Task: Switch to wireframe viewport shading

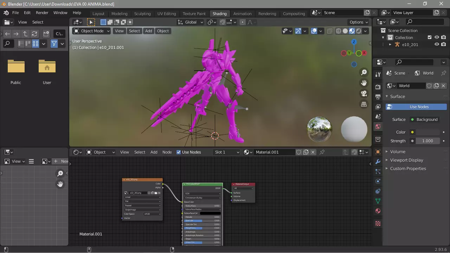Action: tap(339, 31)
